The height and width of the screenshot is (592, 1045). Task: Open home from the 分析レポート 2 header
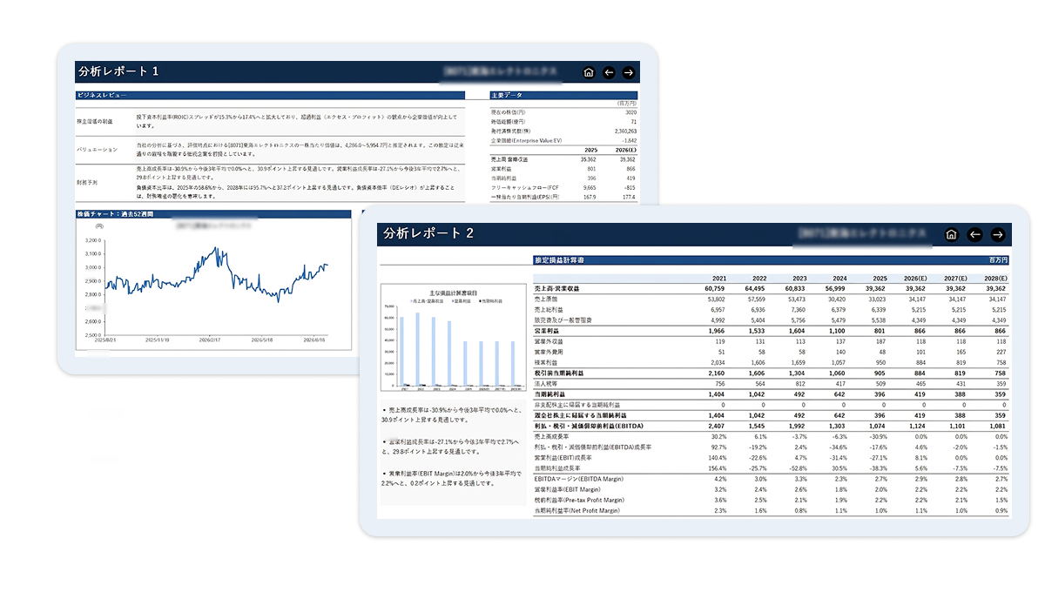pyautogui.click(x=952, y=234)
